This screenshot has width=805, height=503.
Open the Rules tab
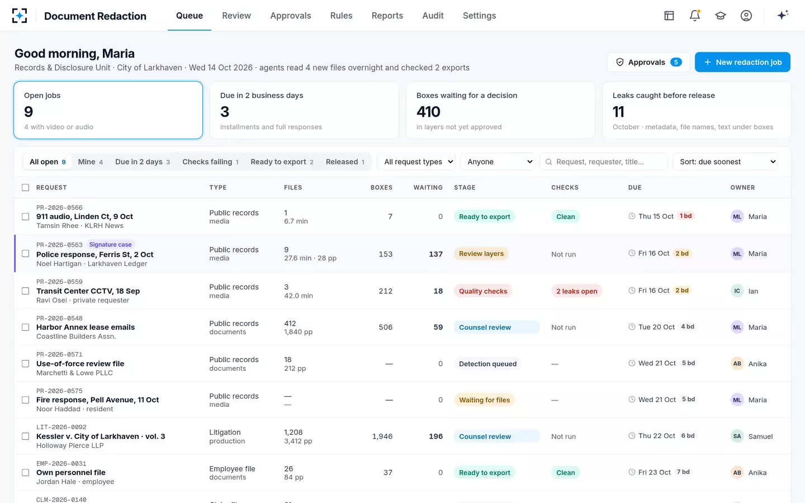[341, 16]
